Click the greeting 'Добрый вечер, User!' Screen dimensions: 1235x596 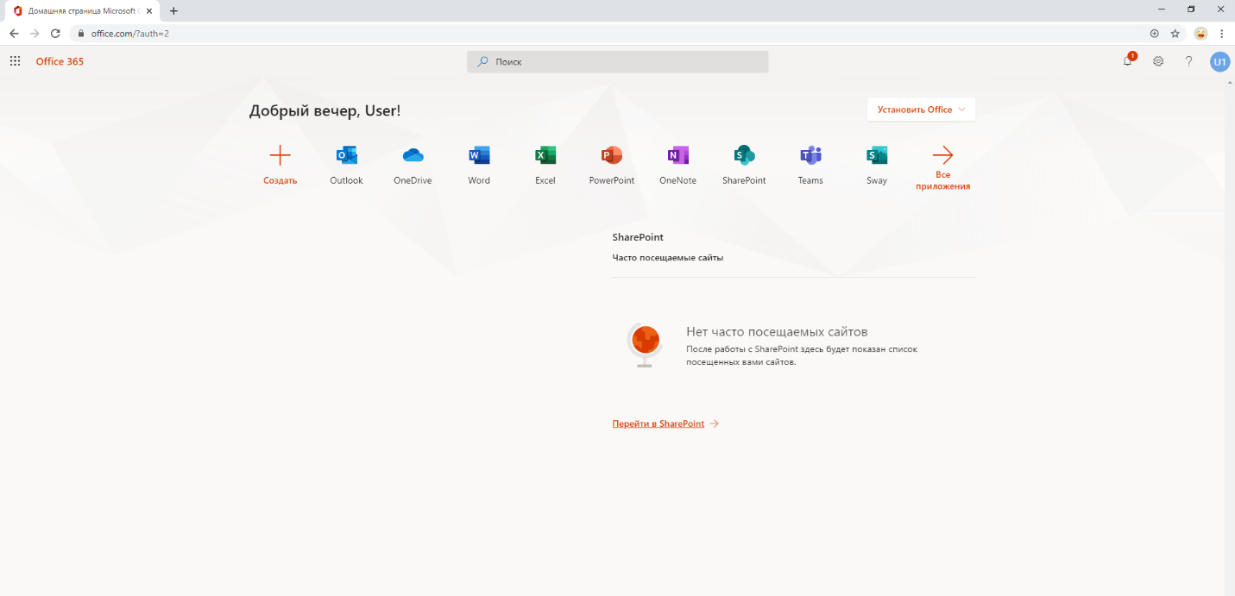pyautogui.click(x=325, y=110)
